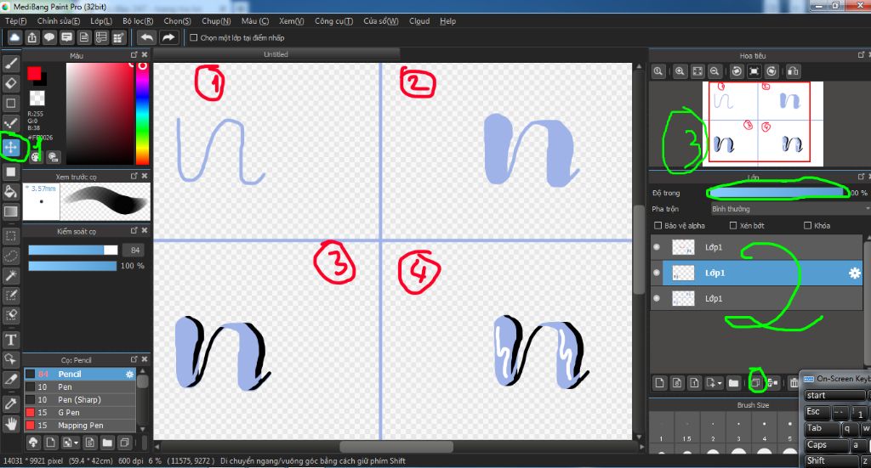This screenshot has height=468, width=871.
Task: Open the Tệp(F) menu
Action: pyautogui.click(x=15, y=21)
